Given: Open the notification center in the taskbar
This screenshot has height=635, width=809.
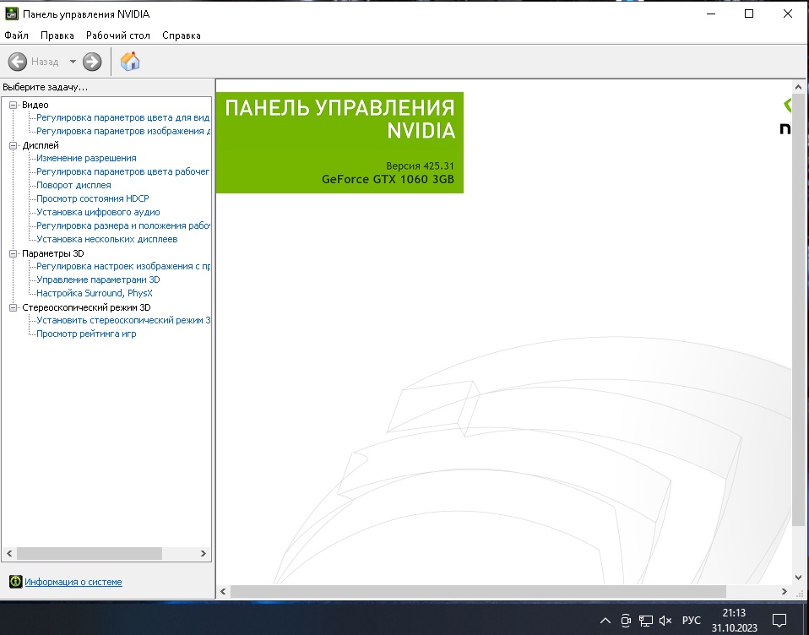Looking at the screenshot, I should pos(779,621).
